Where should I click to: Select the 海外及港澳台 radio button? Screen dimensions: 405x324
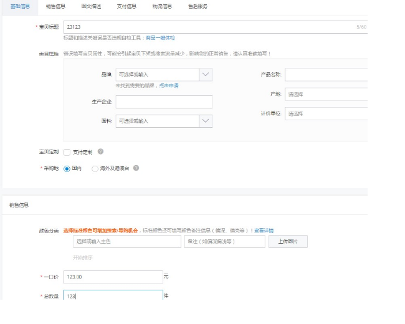pos(95,169)
